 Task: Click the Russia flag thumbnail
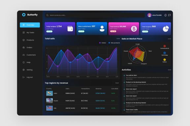[49, 101]
